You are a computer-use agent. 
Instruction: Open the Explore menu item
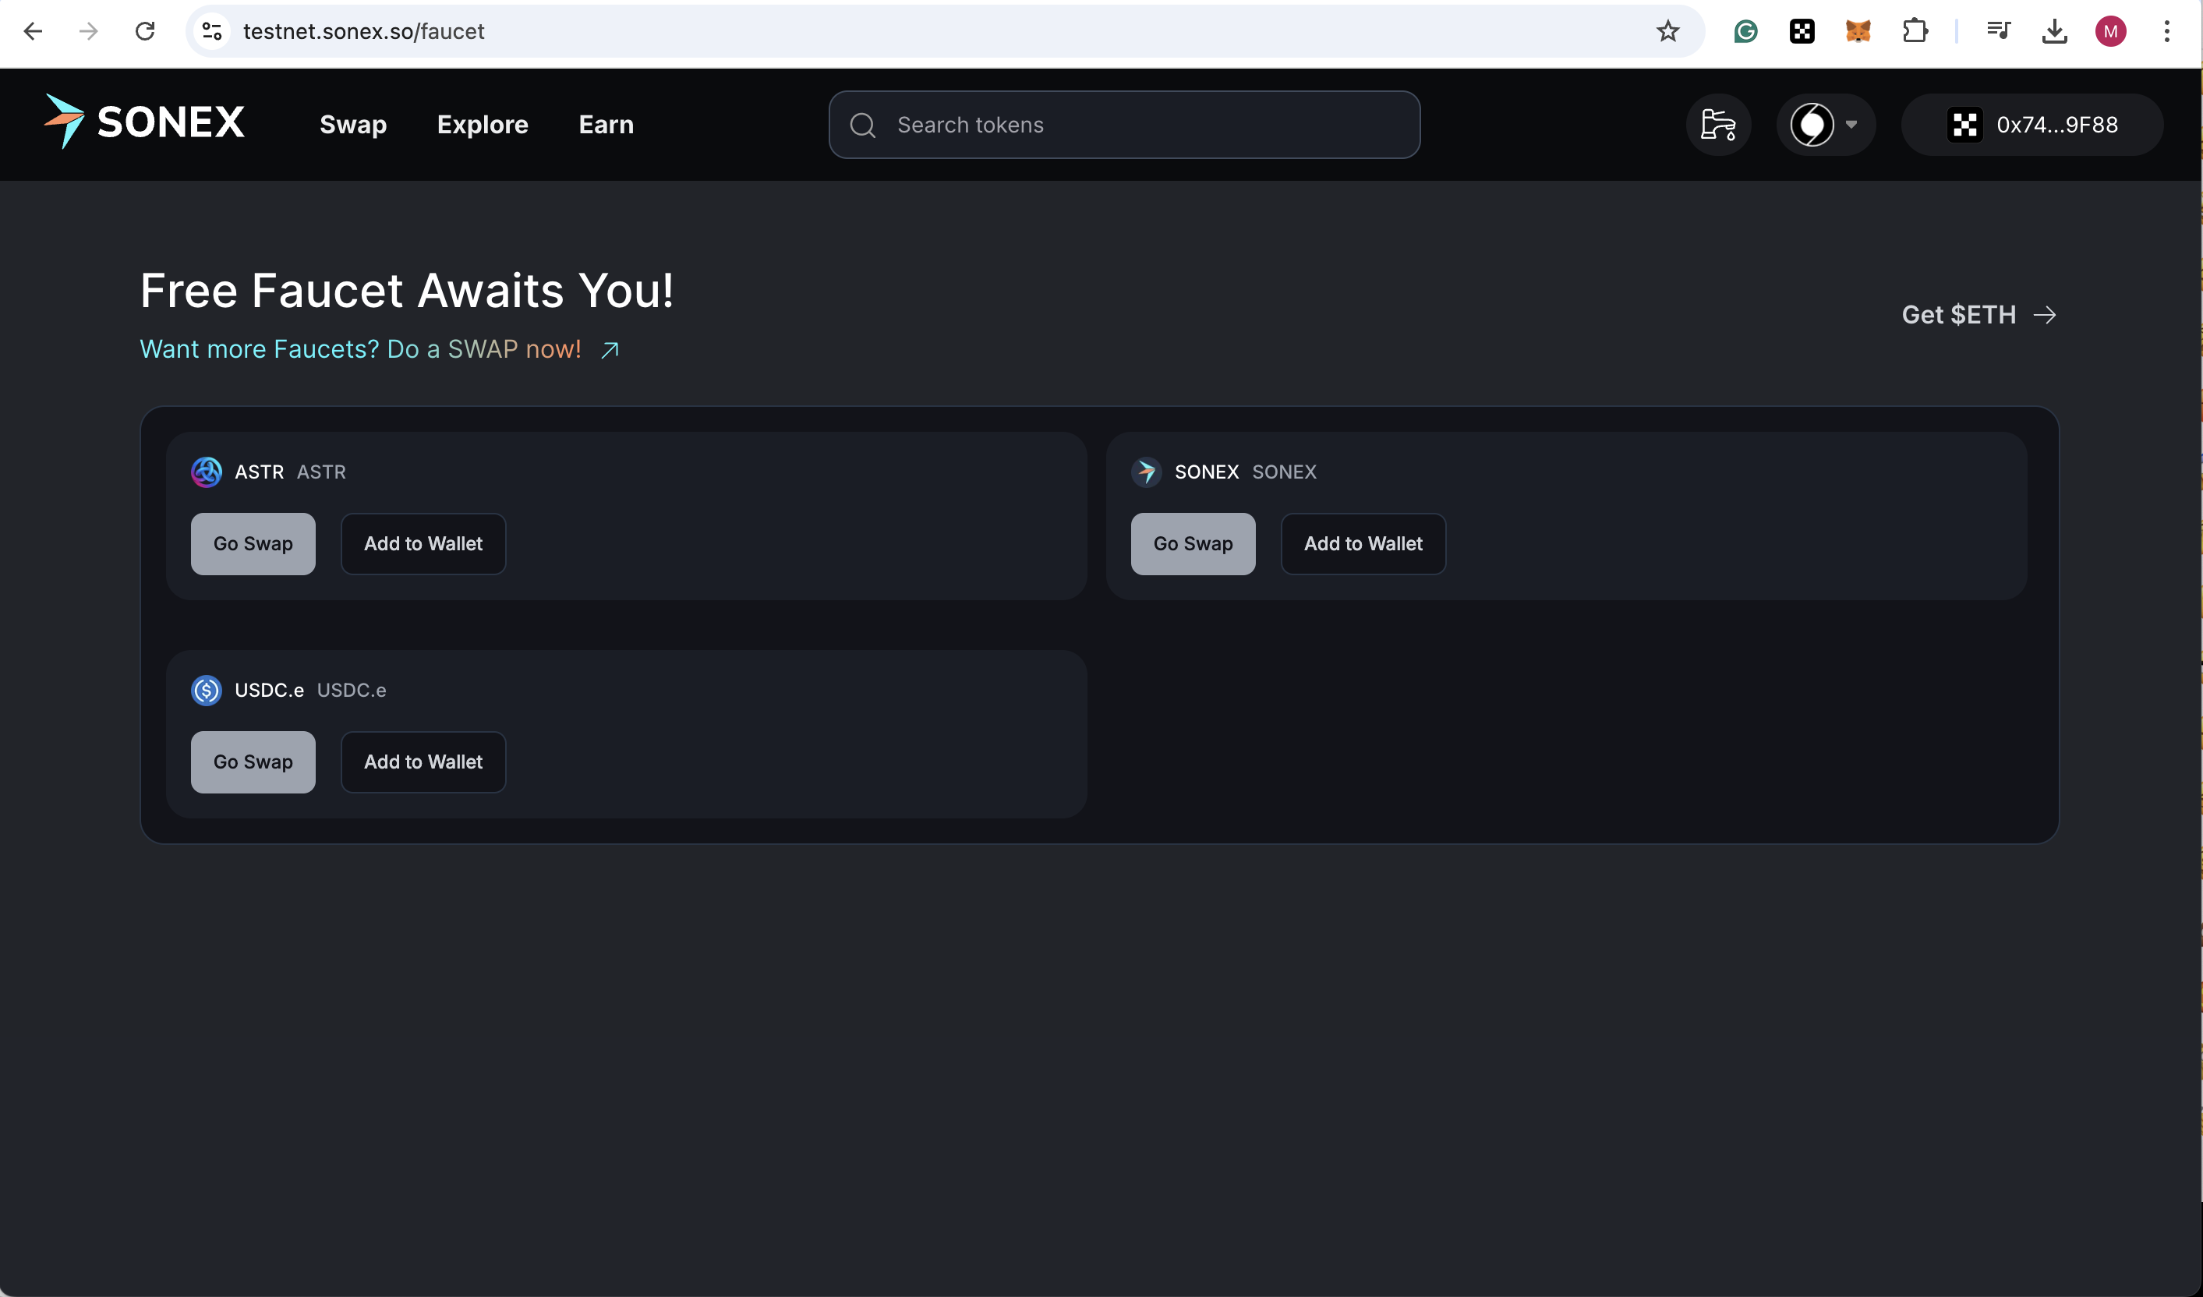[x=483, y=125]
